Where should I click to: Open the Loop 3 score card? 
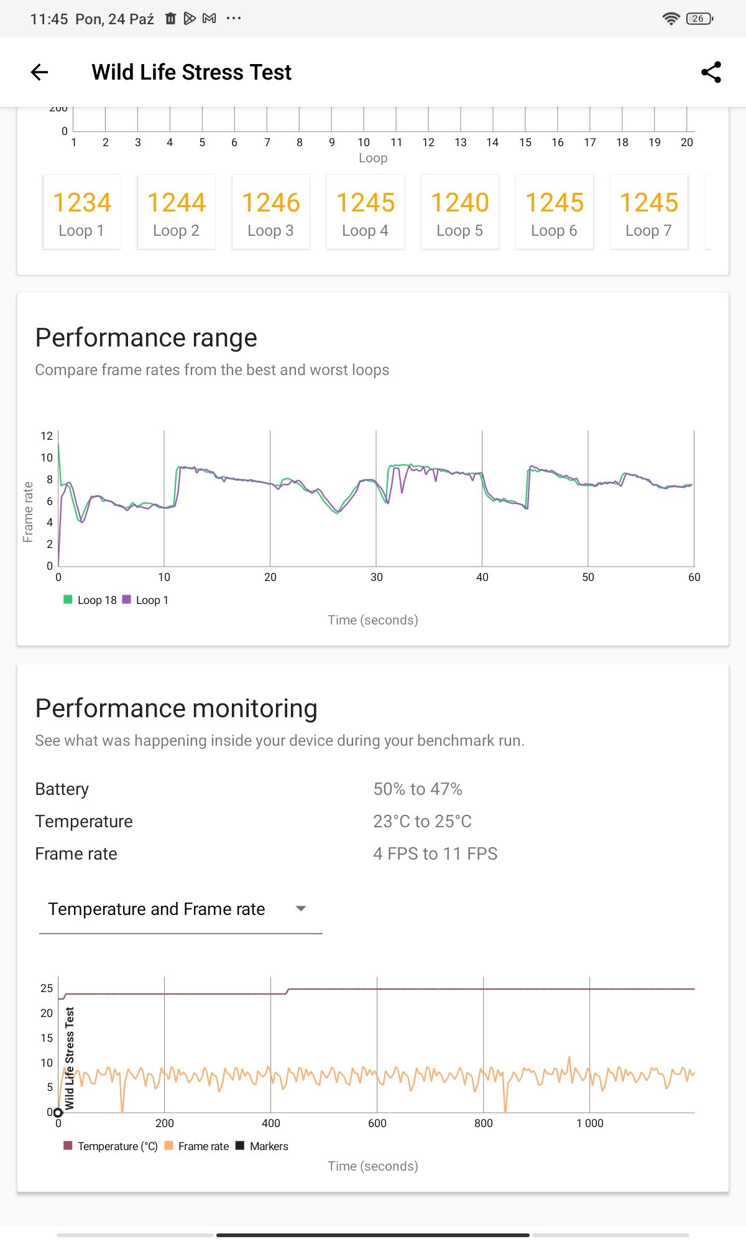[x=270, y=212]
